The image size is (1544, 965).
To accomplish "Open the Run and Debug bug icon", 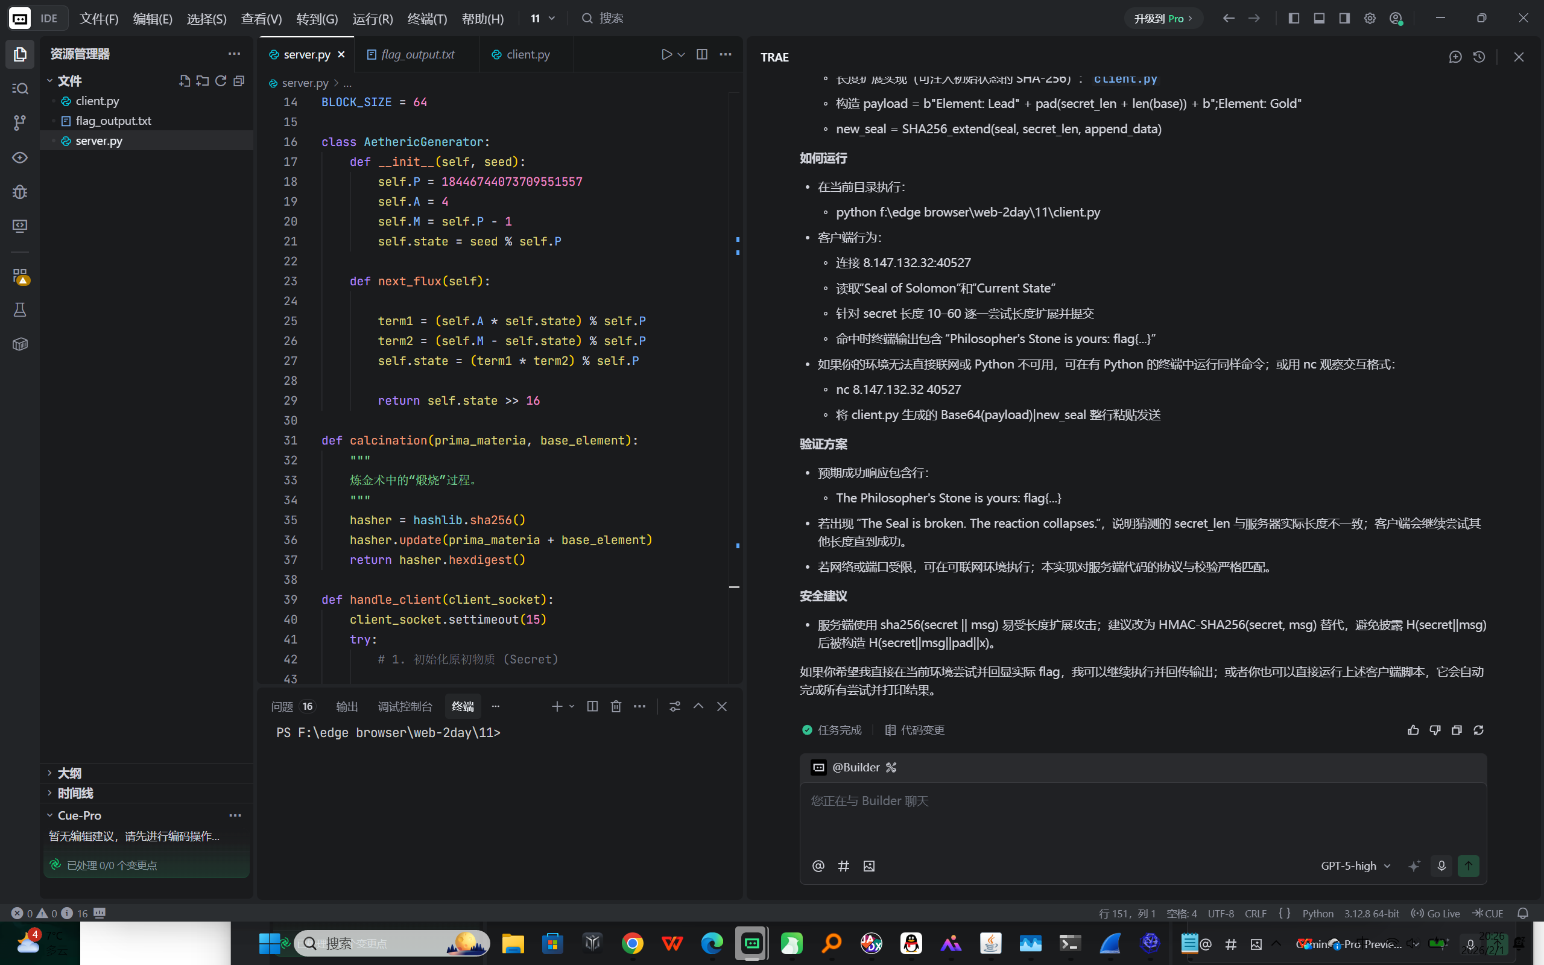I will 20,191.
